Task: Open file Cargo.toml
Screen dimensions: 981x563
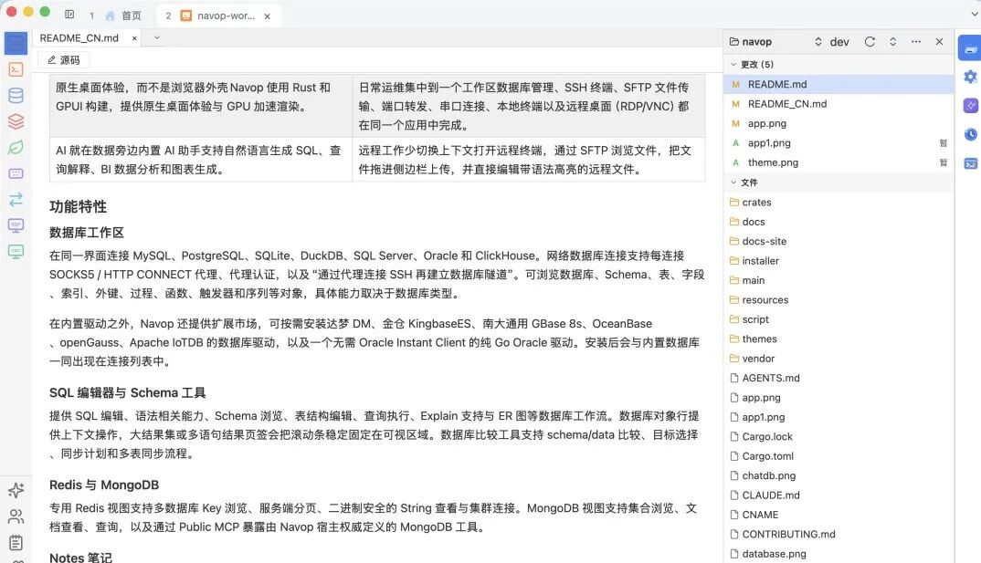Action: [839, 456]
